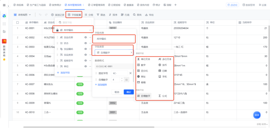Open the folder icon in left sidebar
This screenshot has height=128, width=270.
[4, 31]
